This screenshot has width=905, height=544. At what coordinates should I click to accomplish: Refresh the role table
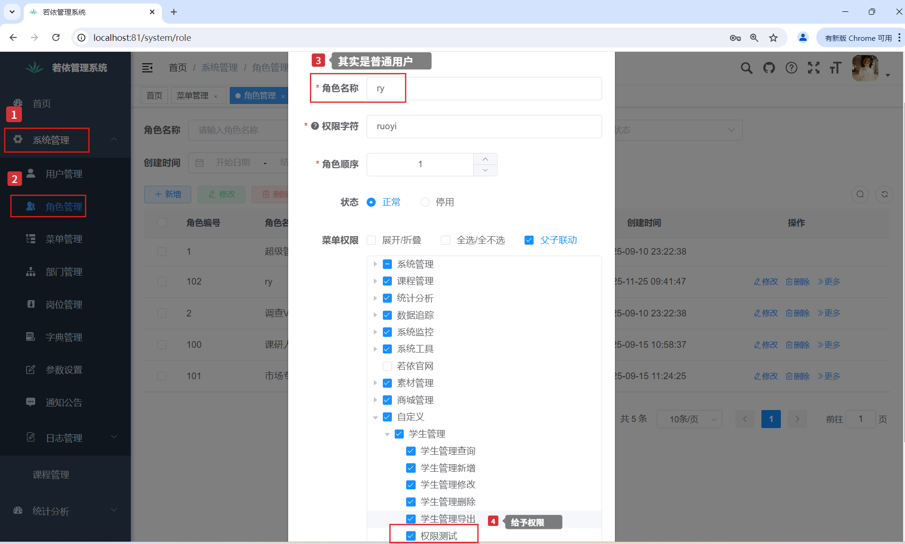[x=885, y=194]
